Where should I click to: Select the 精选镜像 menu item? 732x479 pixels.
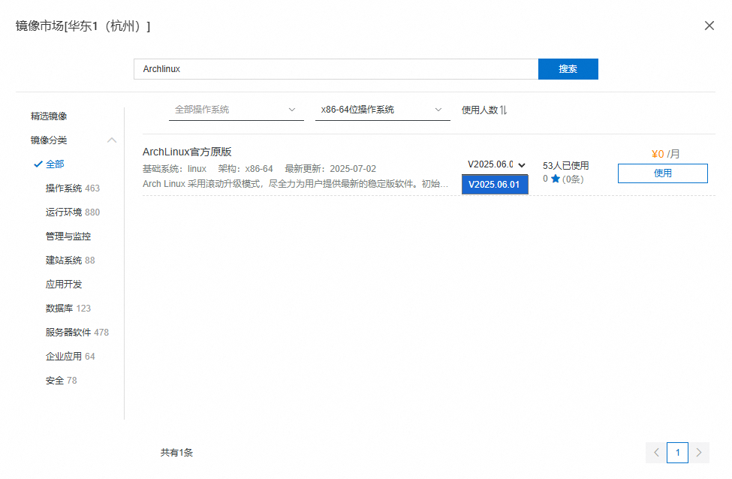[x=49, y=116]
